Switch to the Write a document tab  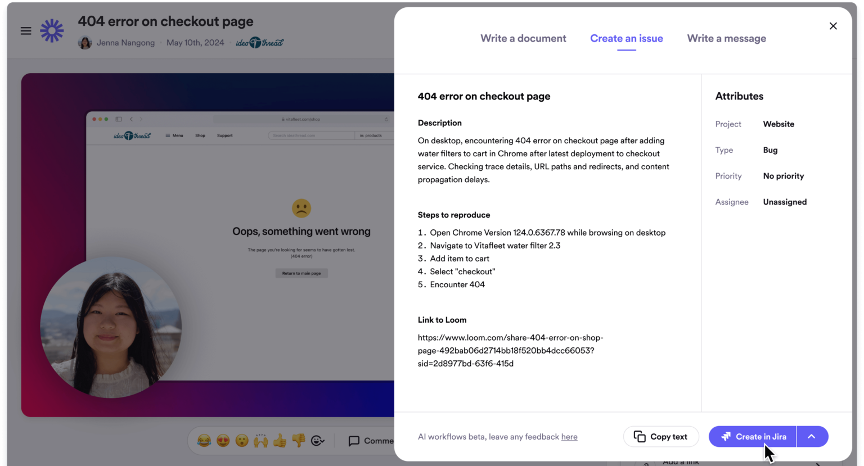click(523, 38)
